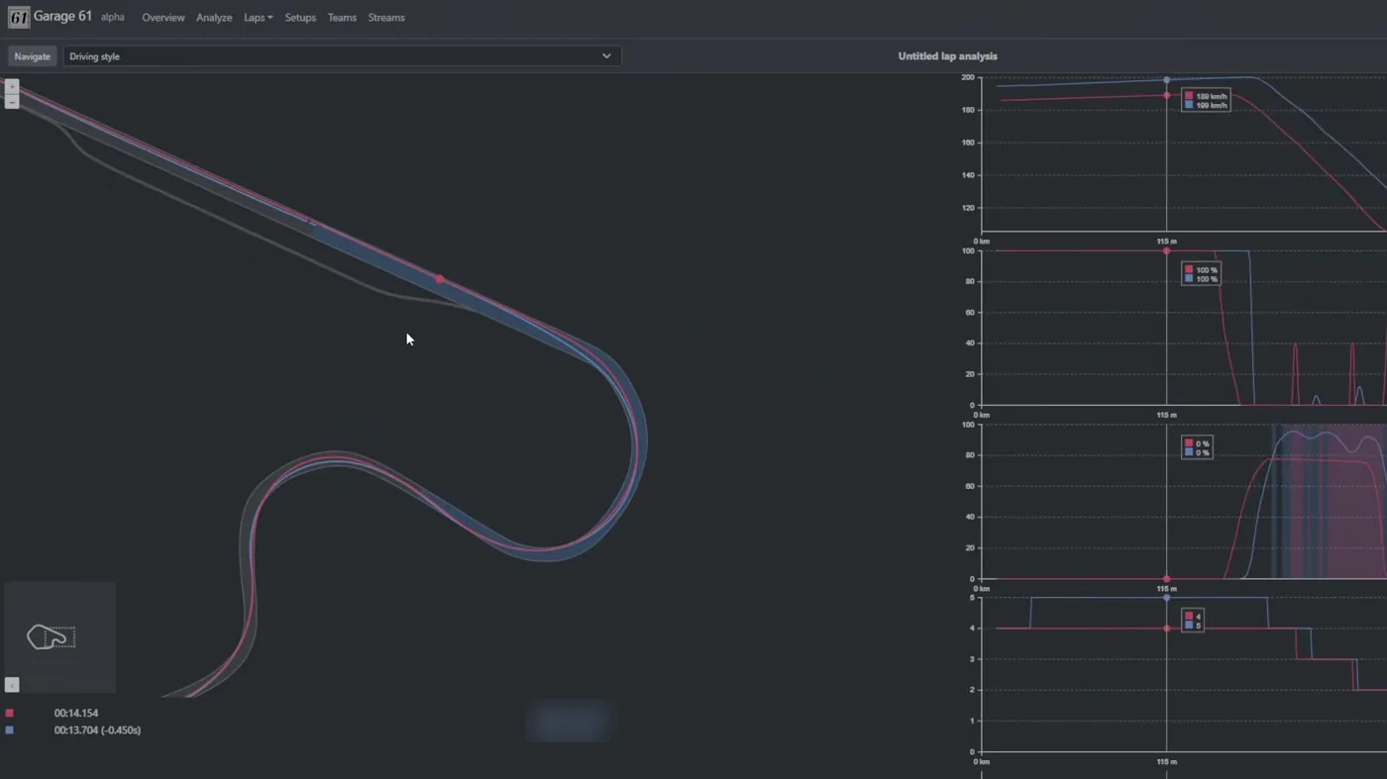Open the Laps dropdown menu
The width and height of the screenshot is (1387, 779).
click(x=258, y=18)
